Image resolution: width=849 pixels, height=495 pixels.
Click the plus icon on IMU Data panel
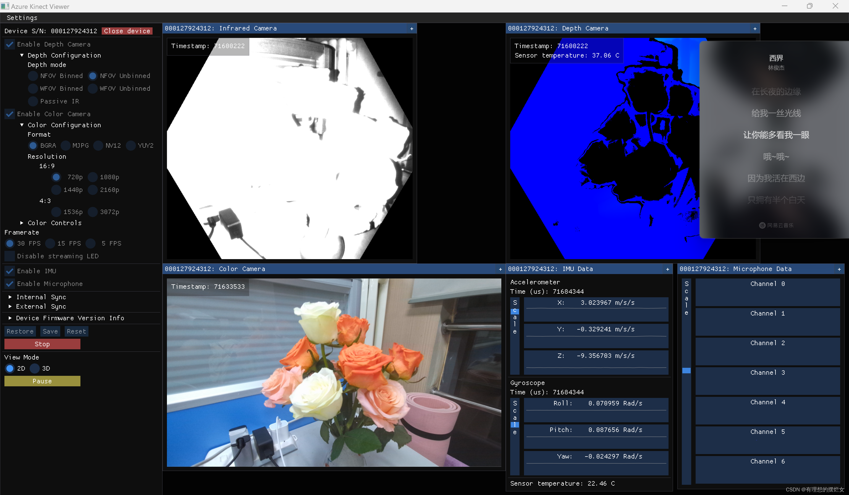[x=667, y=269]
